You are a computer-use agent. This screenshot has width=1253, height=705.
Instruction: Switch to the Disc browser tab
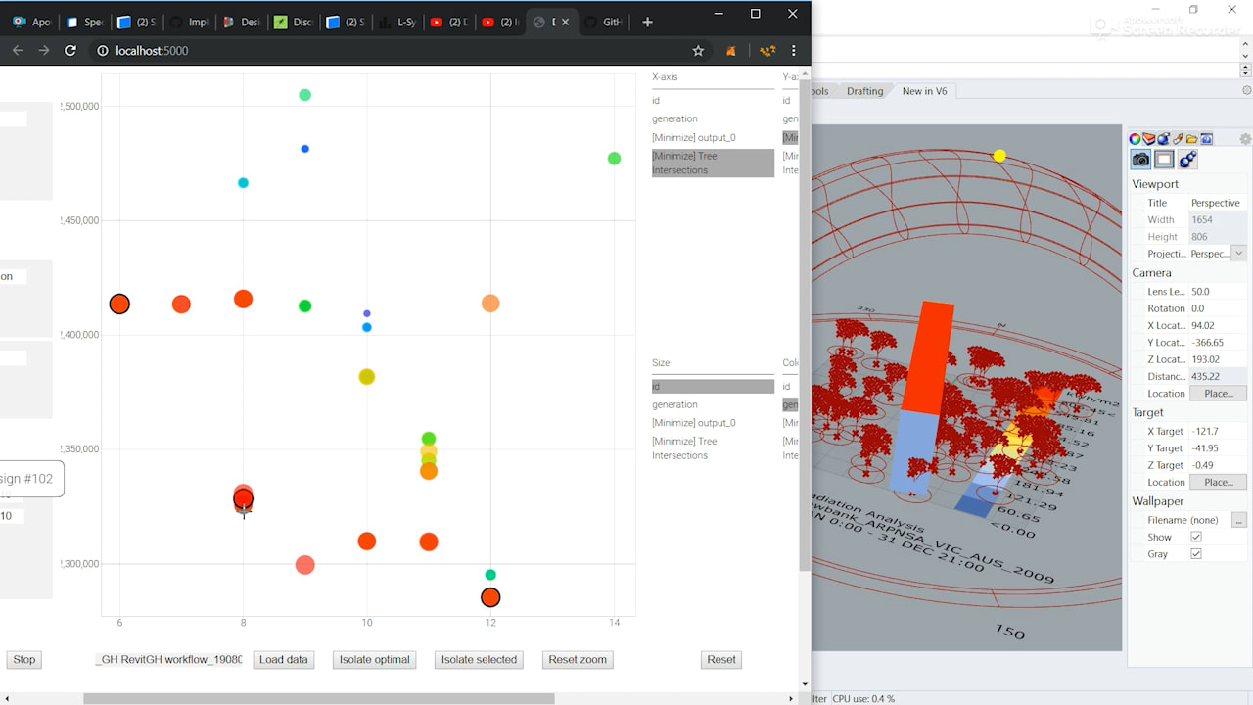292,22
